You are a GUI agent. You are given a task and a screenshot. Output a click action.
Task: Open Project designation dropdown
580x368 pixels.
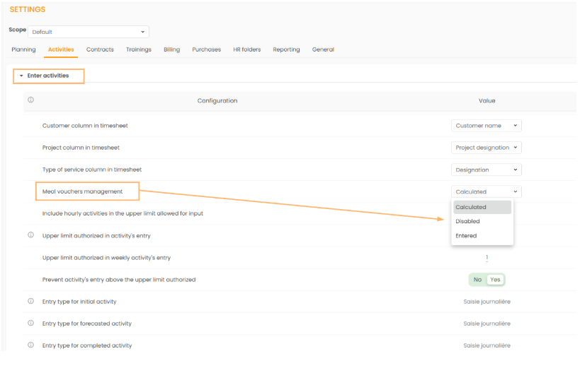[486, 148]
